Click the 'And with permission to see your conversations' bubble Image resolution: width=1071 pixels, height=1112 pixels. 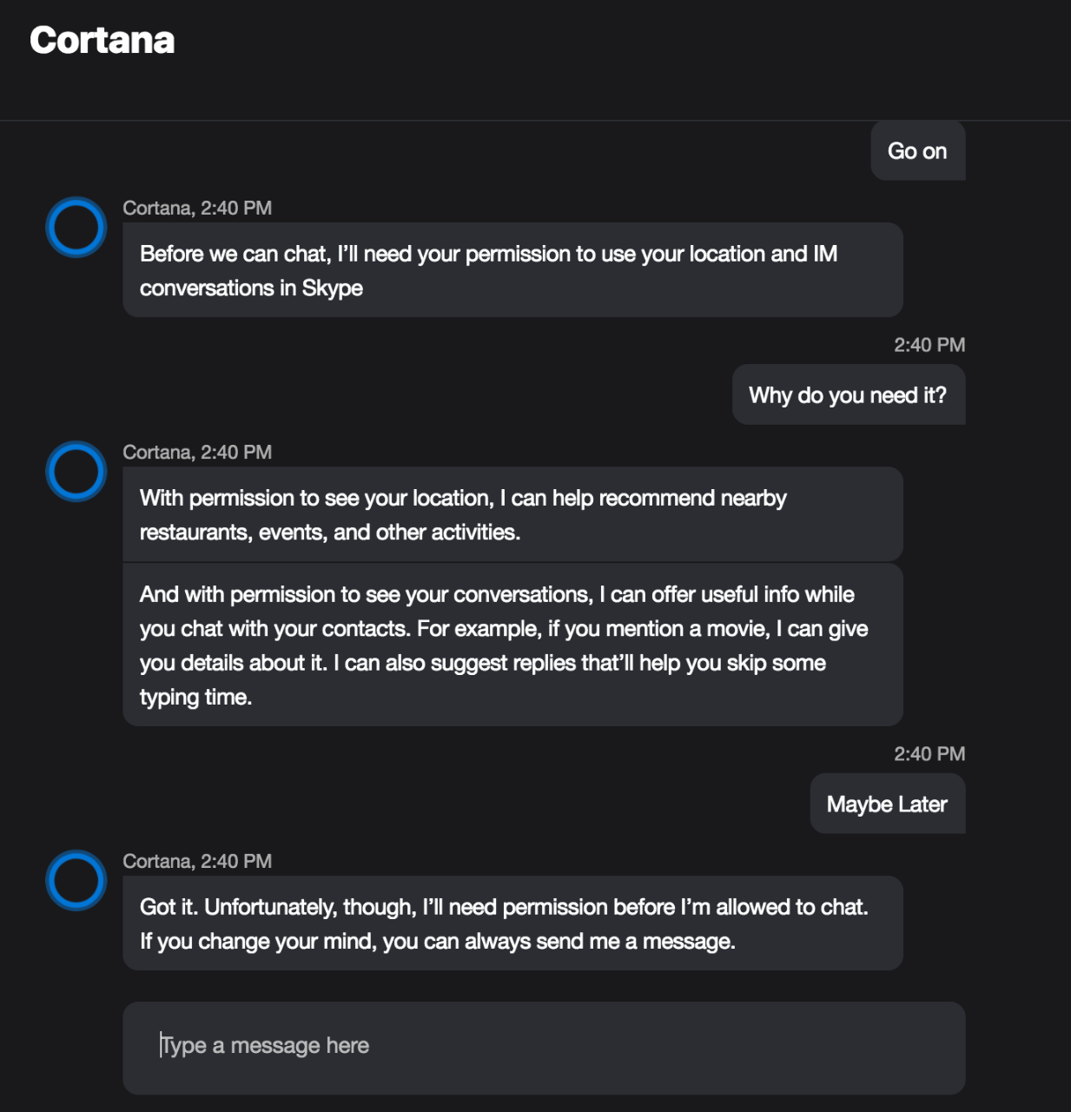click(x=512, y=645)
